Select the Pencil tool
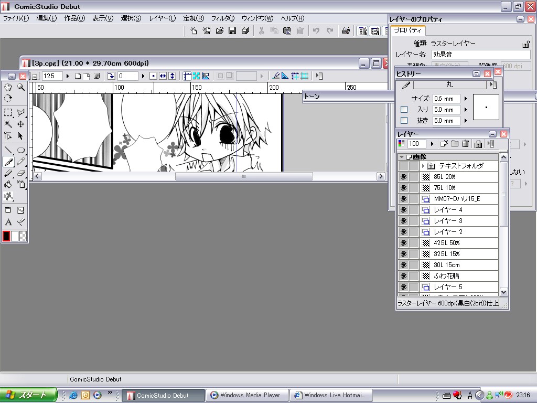 [x=21, y=162]
